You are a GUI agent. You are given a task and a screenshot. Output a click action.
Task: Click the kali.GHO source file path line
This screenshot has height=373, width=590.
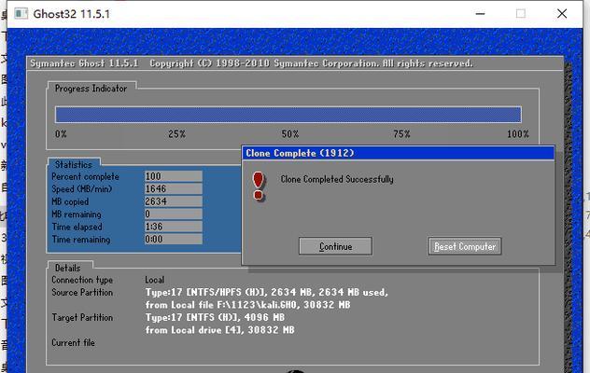(x=248, y=305)
